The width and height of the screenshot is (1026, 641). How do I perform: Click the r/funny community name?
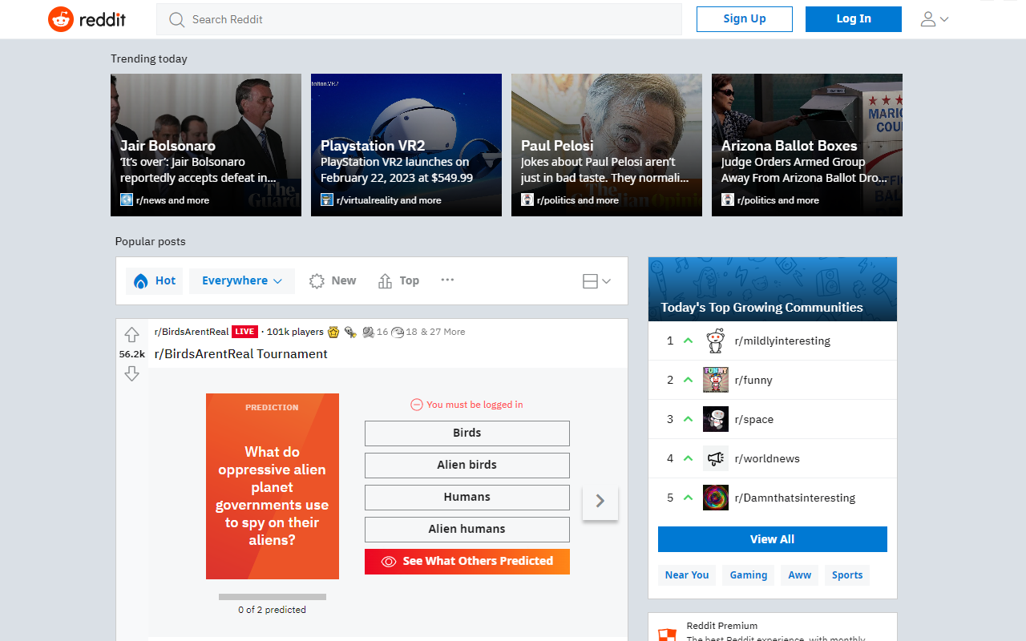pyautogui.click(x=753, y=380)
